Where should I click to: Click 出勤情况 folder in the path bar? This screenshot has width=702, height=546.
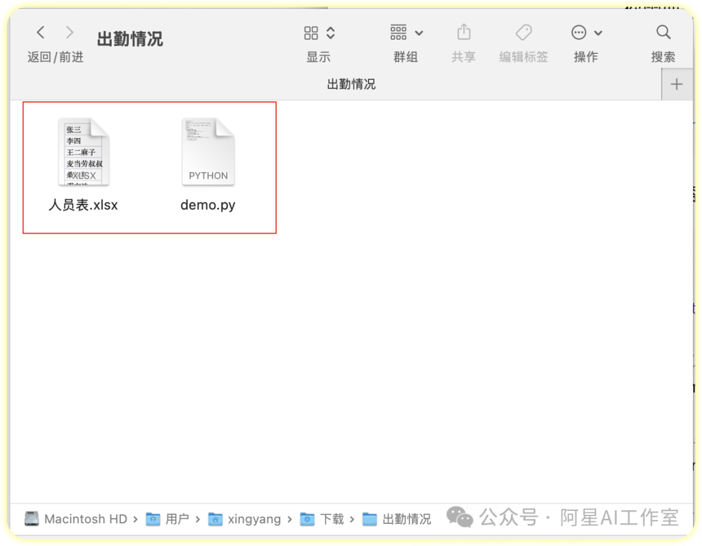click(396, 519)
